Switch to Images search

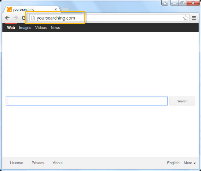coord(25,28)
